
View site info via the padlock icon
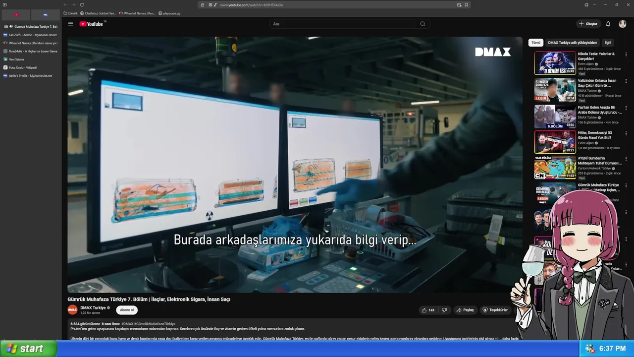pos(202,4)
